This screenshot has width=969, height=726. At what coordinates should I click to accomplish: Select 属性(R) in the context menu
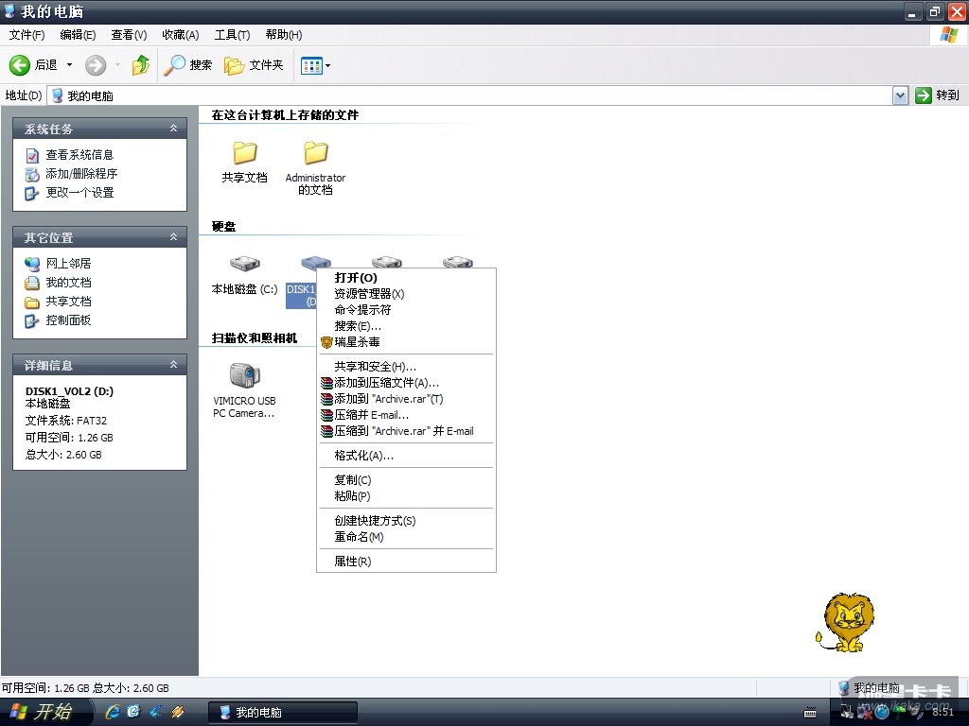pos(352,562)
